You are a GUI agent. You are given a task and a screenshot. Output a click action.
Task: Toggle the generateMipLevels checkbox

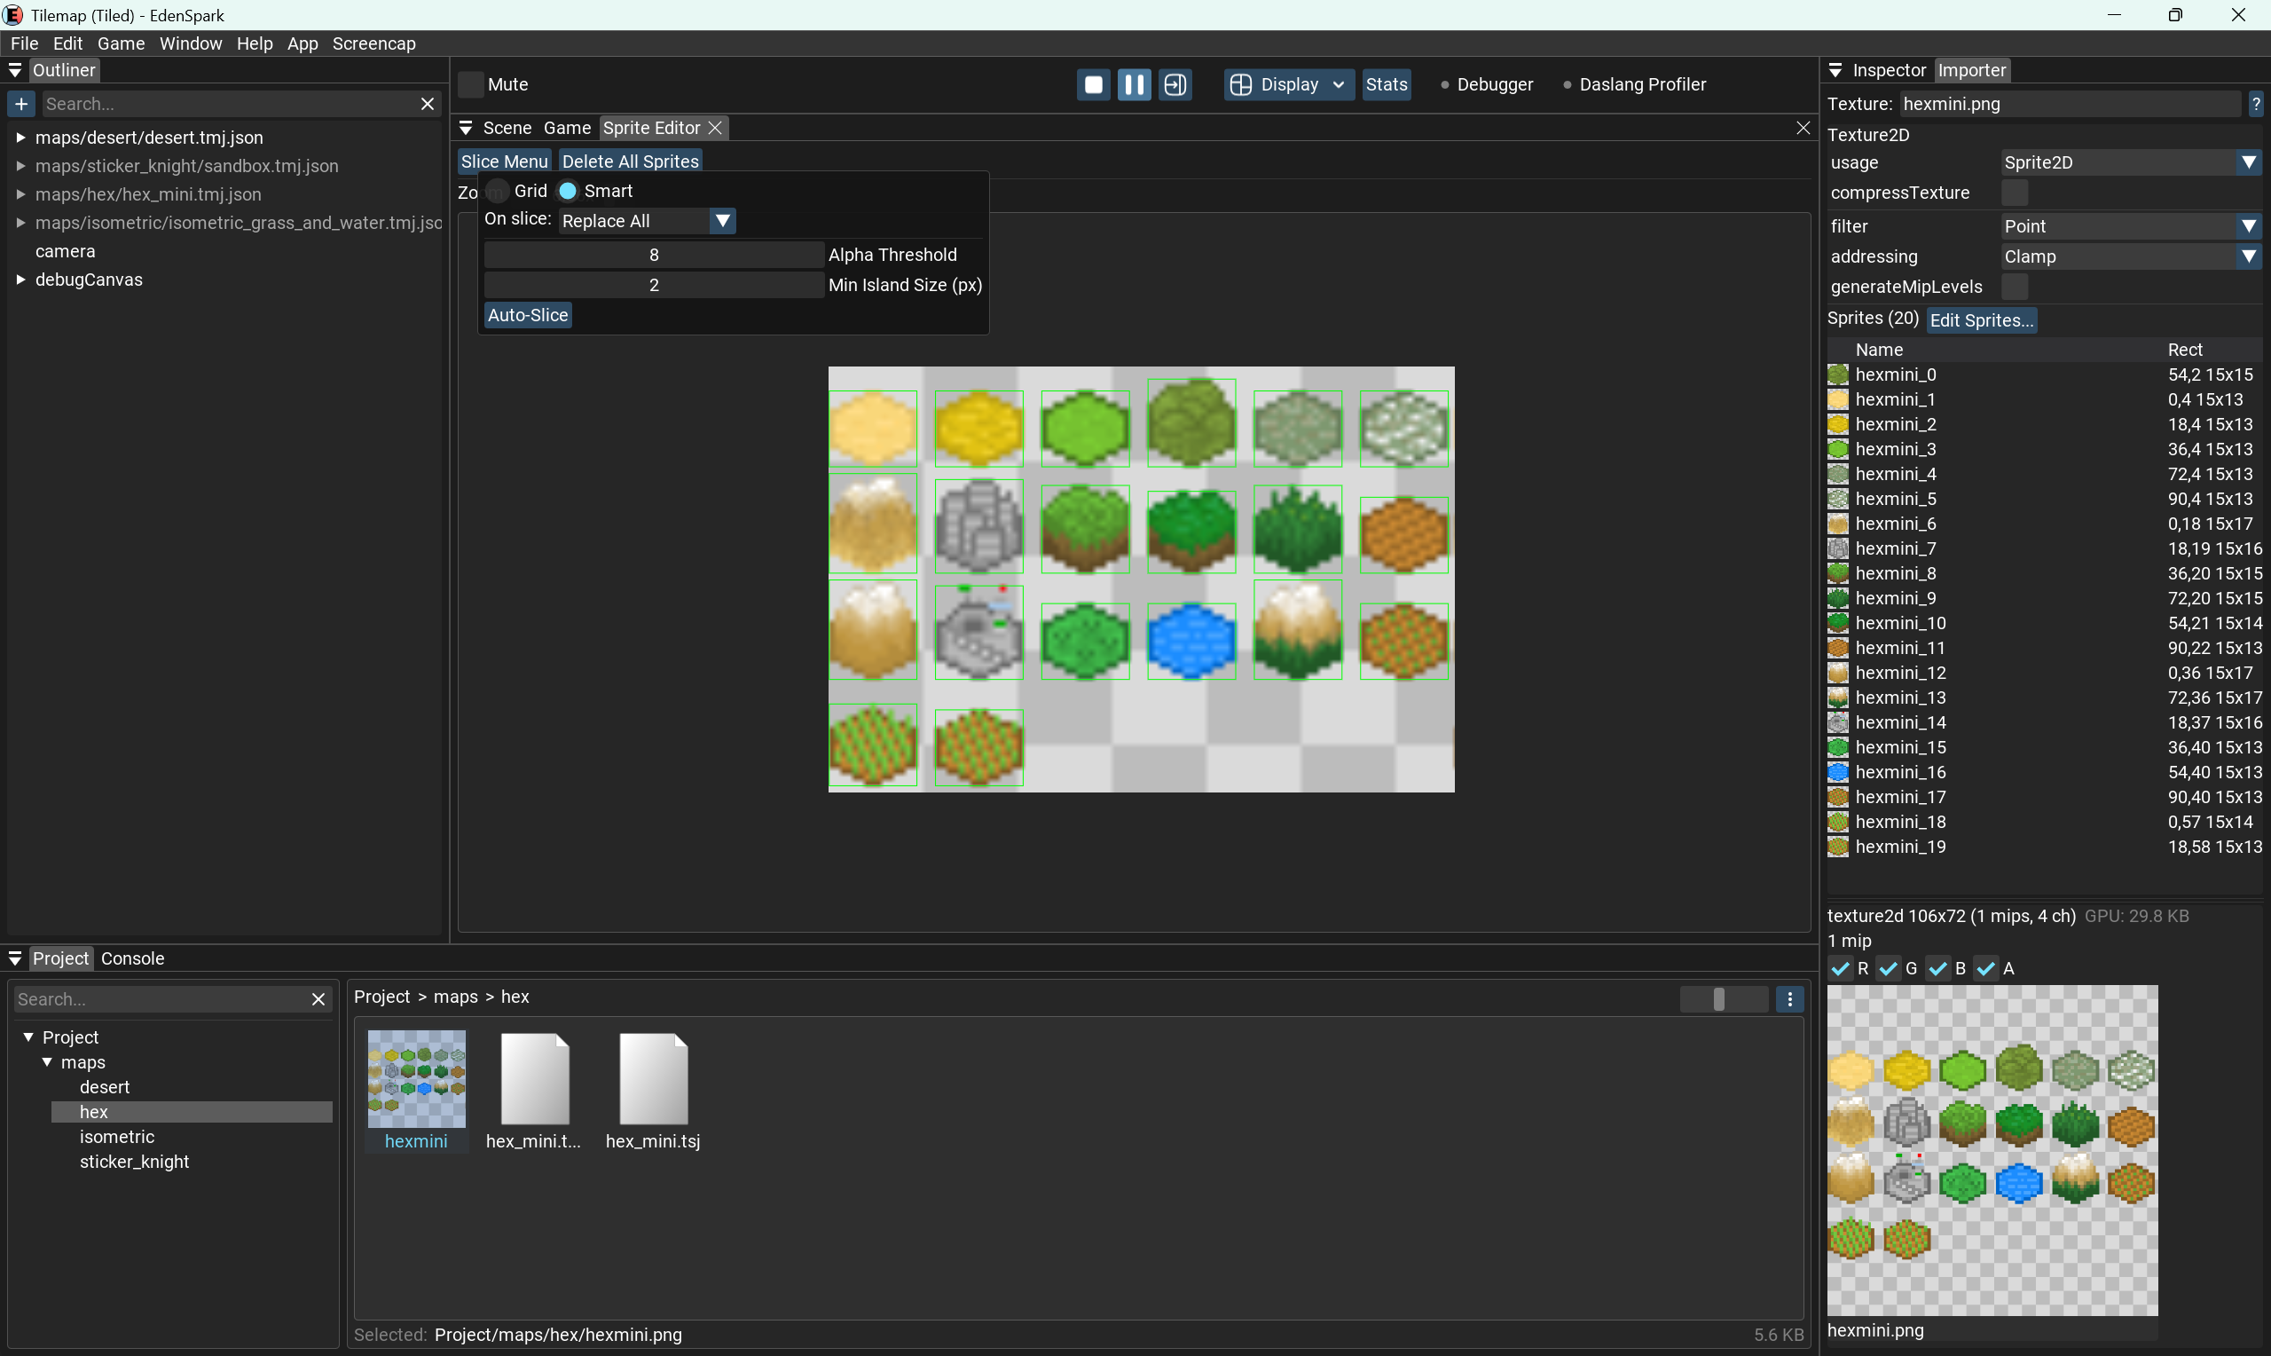pyautogui.click(x=2015, y=287)
